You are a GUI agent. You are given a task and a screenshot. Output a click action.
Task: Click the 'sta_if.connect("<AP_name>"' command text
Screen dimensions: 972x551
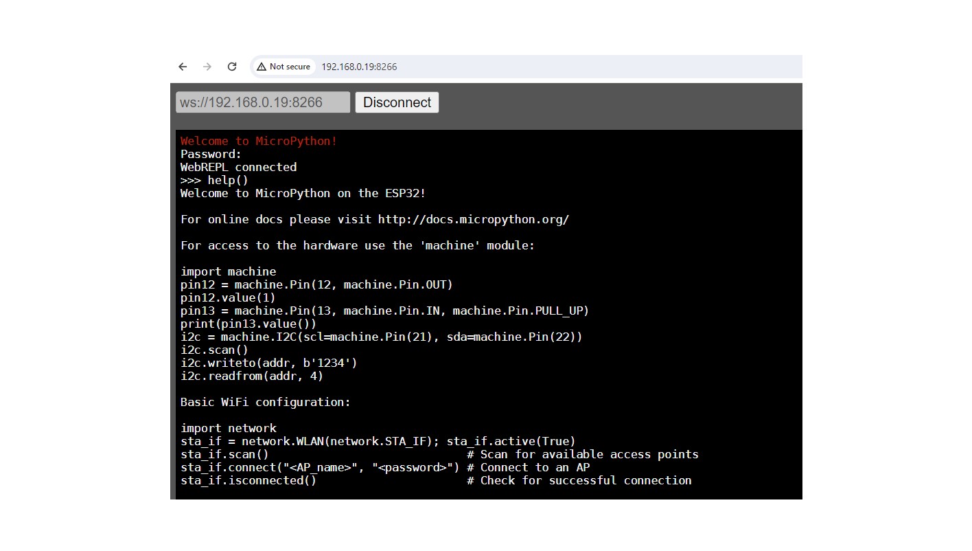320,467
